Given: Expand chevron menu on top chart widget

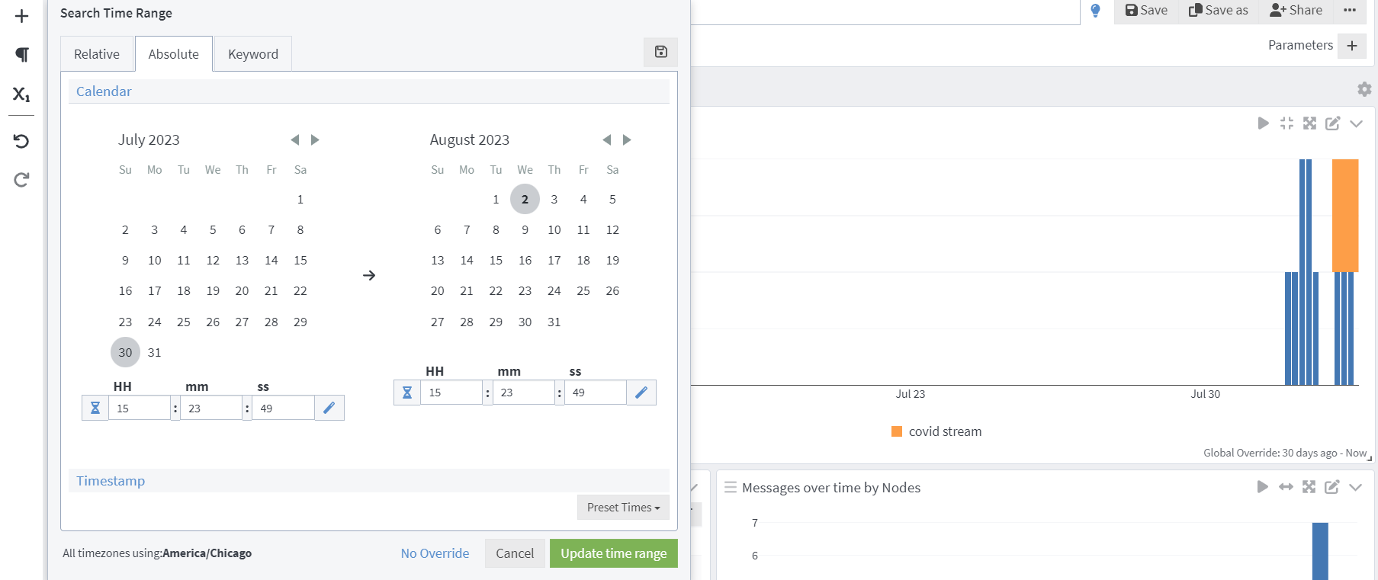Looking at the screenshot, I should tap(1356, 123).
